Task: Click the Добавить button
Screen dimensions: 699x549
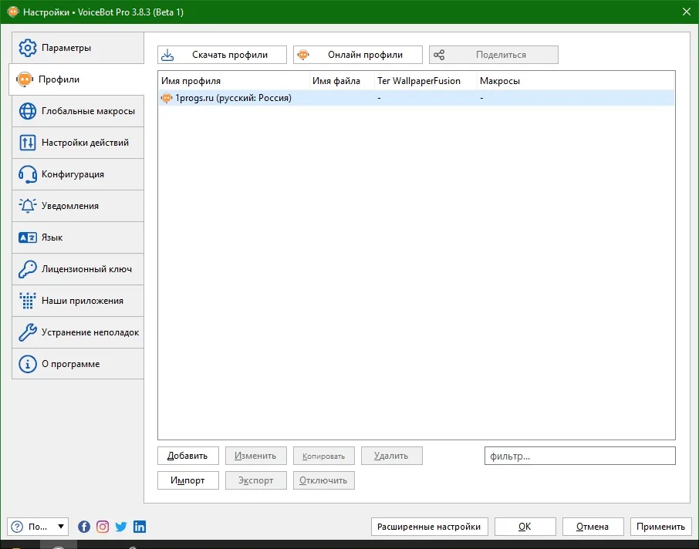Action: pyautogui.click(x=188, y=456)
